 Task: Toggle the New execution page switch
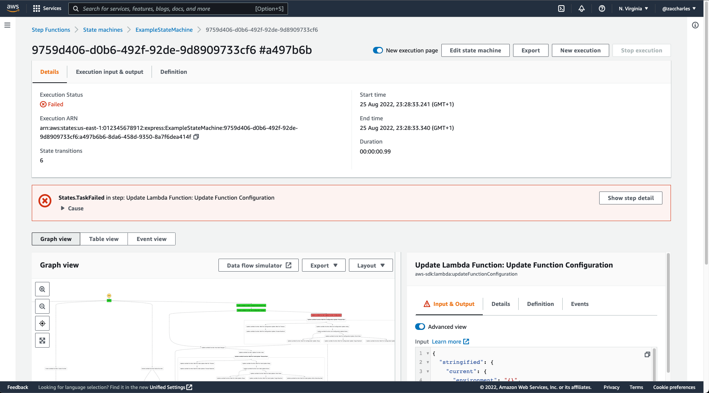tap(378, 50)
